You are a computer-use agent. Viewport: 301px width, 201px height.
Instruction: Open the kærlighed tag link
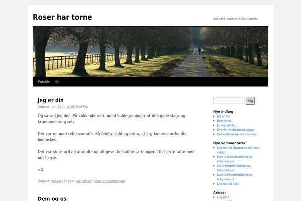[x=83, y=181]
